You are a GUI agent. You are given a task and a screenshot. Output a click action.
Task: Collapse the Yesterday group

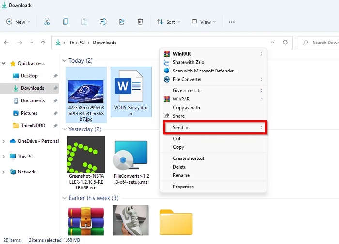point(64,129)
